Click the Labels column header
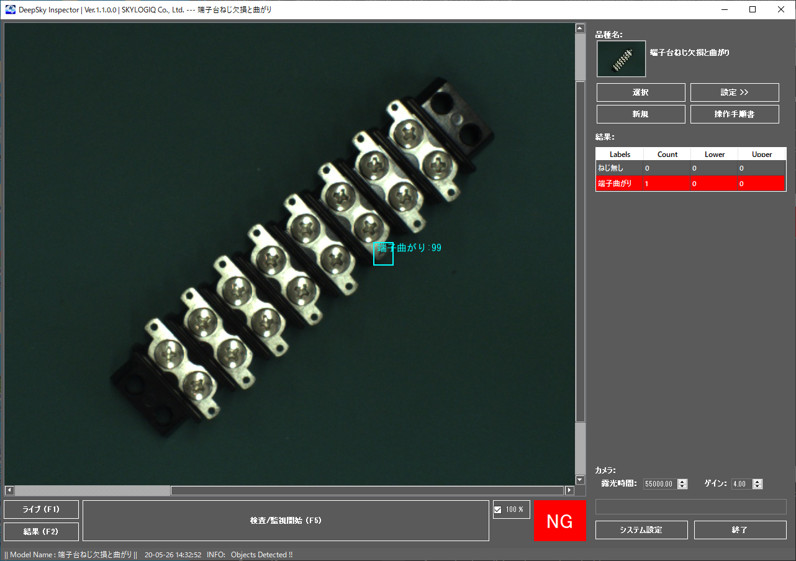 [x=620, y=154]
